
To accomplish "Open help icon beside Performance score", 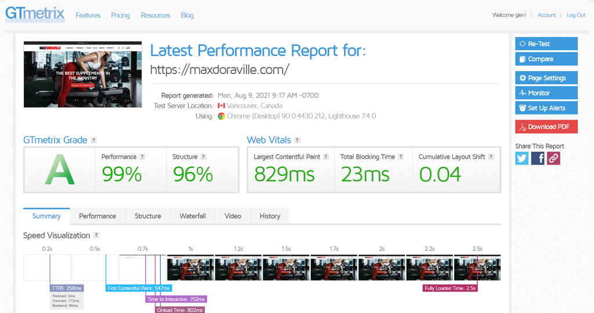I will point(142,157).
